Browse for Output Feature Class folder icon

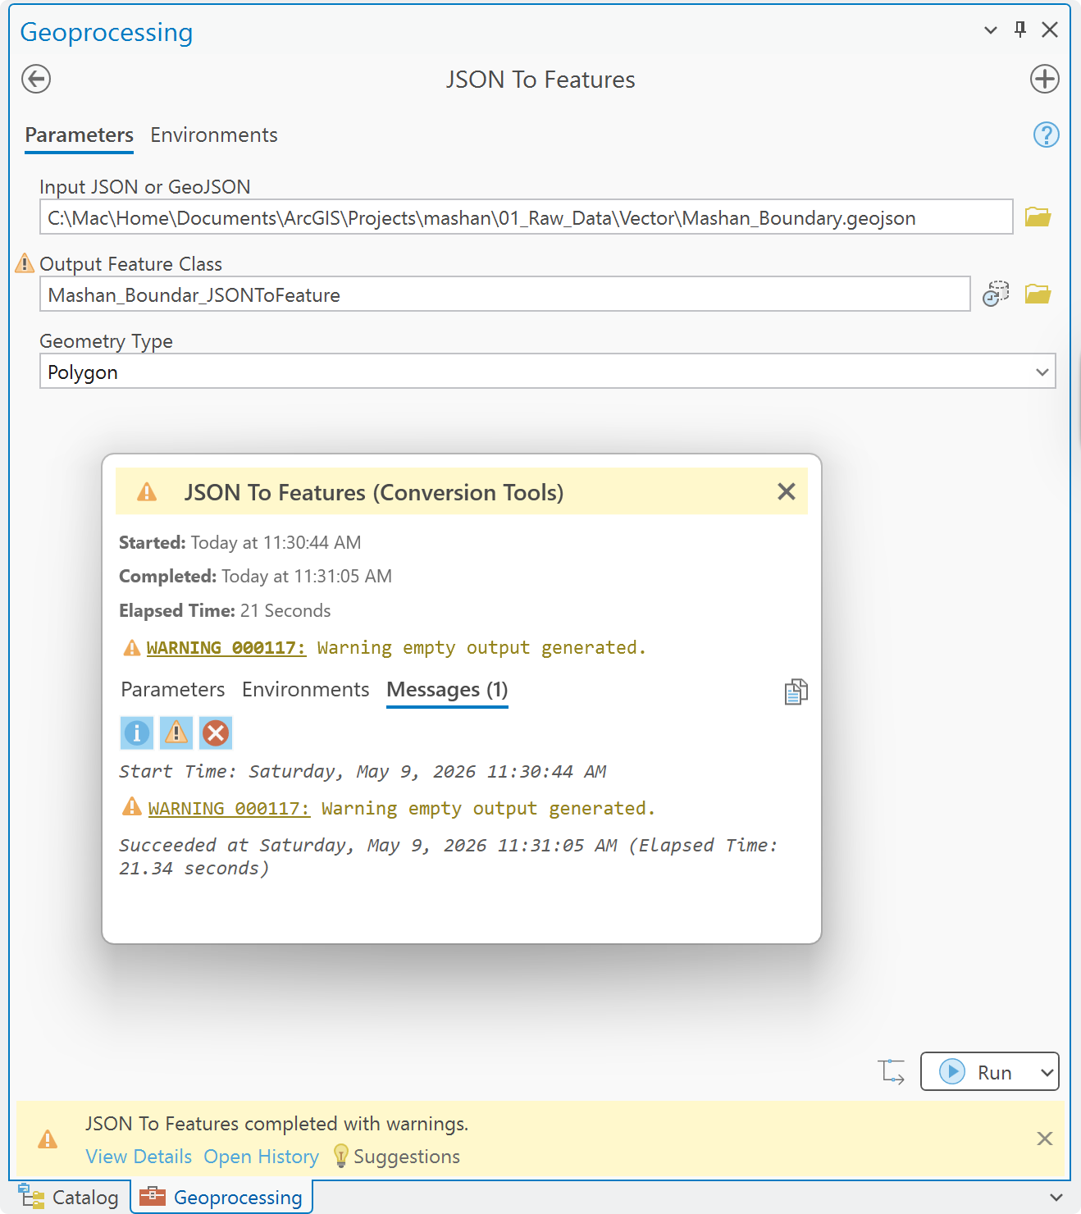pyautogui.click(x=1038, y=294)
